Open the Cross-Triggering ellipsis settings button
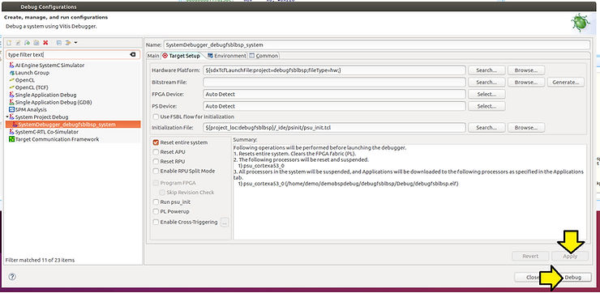Screen dimensions: 600x293 point(225,223)
